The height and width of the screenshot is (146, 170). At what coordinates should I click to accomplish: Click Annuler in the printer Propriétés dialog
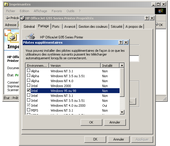tap(119, 139)
